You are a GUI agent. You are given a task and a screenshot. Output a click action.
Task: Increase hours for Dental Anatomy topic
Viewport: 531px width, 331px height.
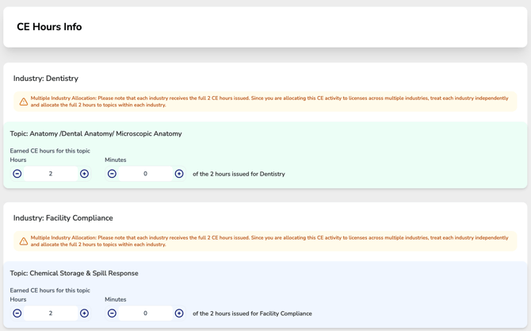tap(84, 174)
